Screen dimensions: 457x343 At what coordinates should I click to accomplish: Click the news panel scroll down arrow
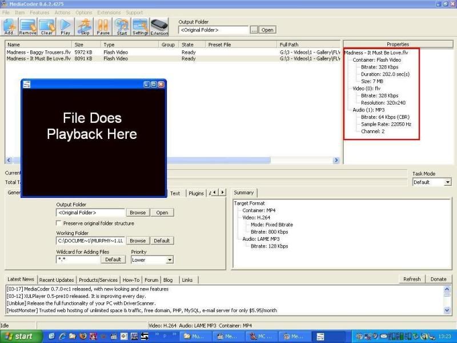[x=447, y=310]
